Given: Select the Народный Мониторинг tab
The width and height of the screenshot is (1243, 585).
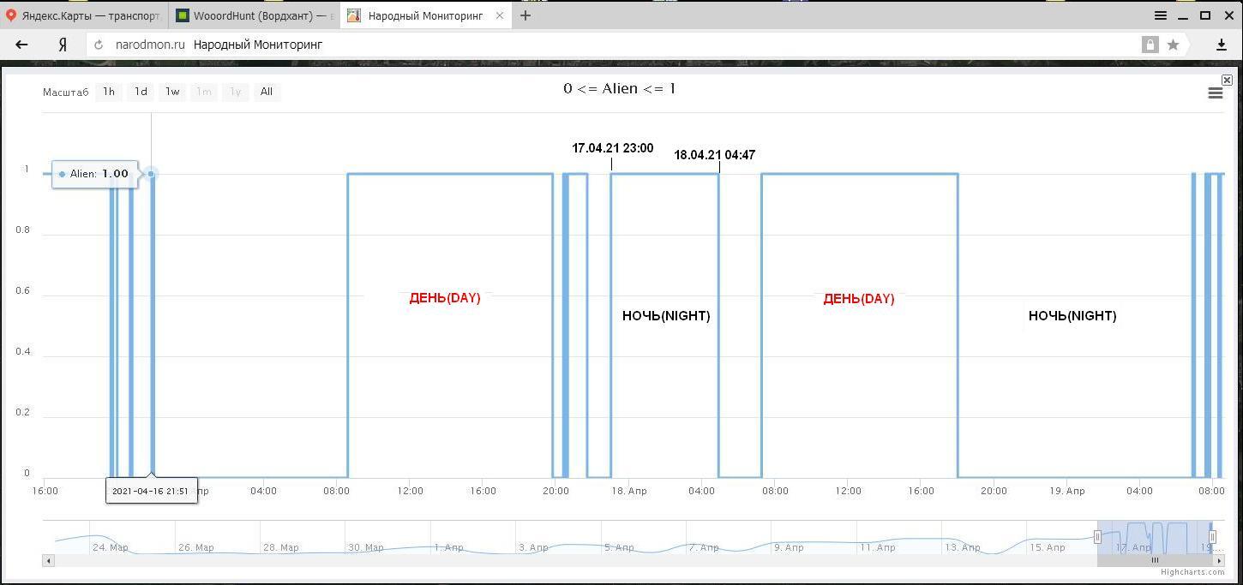Looking at the screenshot, I should click(426, 15).
